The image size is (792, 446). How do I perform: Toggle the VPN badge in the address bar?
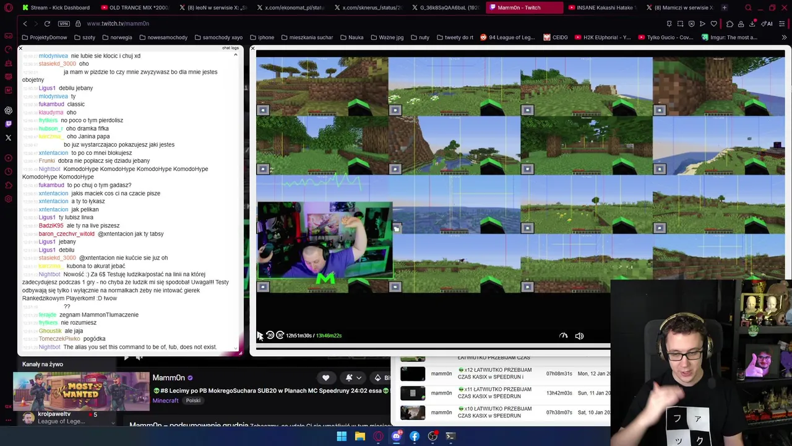64,24
